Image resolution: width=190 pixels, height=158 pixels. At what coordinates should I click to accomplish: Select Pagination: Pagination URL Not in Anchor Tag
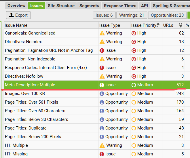(49, 50)
